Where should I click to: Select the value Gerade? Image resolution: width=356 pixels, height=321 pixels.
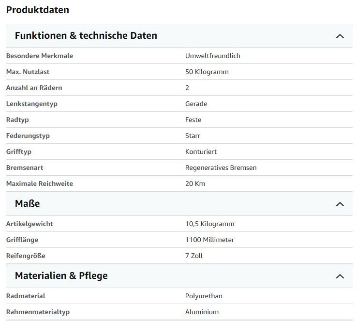pos(196,104)
